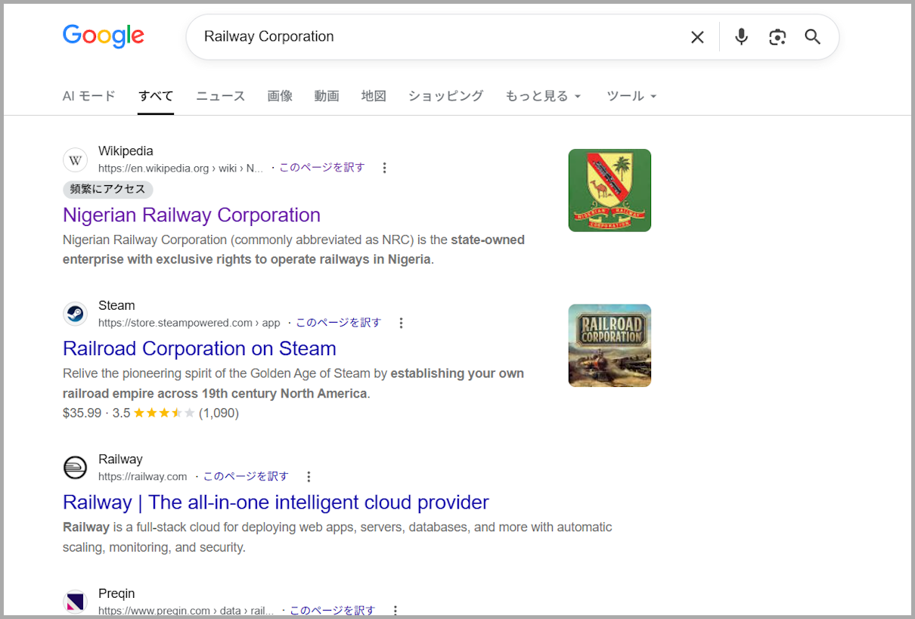
Task: Select the すべて tab
Action: coord(156,96)
